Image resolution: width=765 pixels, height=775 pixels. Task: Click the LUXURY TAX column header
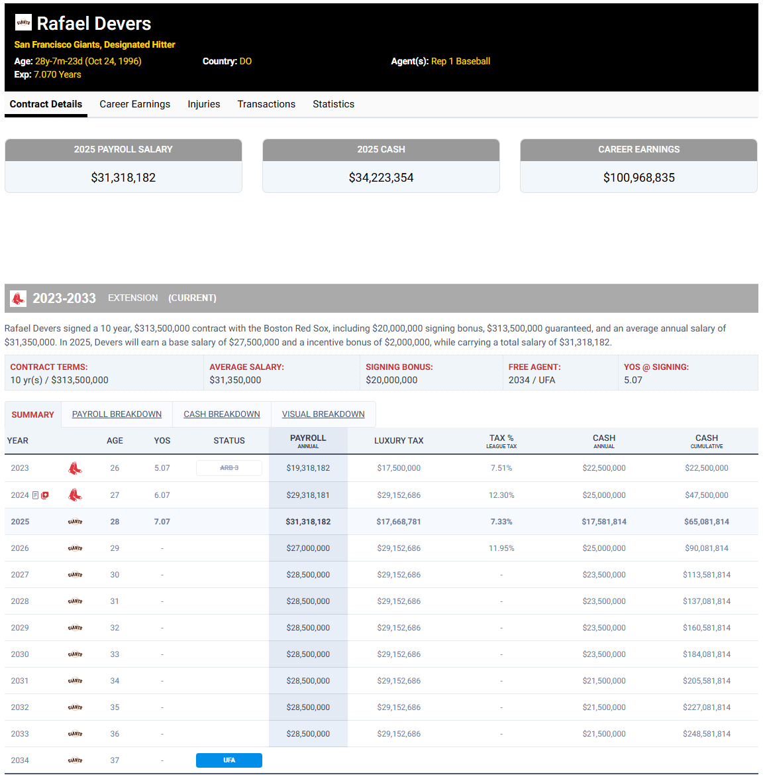399,441
